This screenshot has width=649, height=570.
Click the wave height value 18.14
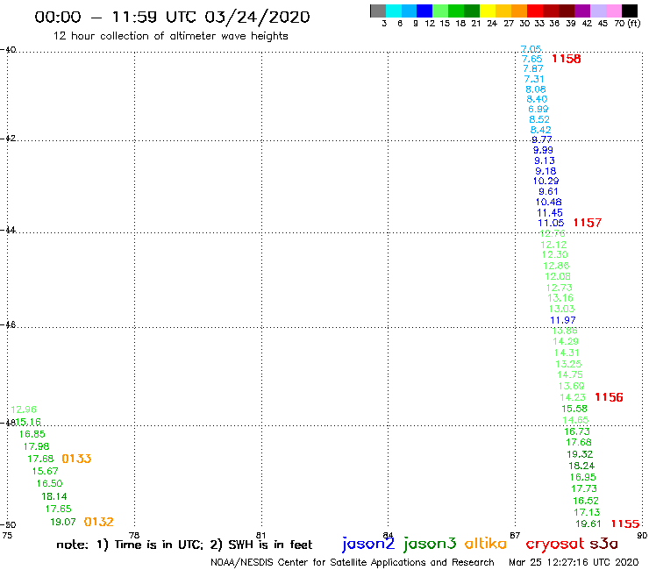pyautogui.click(x=54, y=496)
